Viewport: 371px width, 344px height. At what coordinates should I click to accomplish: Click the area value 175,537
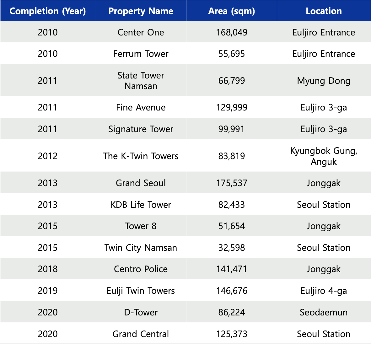(x=232, y=183)
